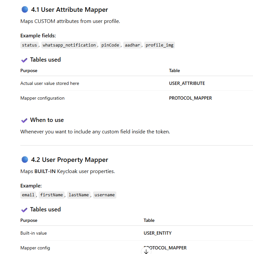
Task: Click the USER_ATTRIBUTE table cell
Action: [187, 83]
